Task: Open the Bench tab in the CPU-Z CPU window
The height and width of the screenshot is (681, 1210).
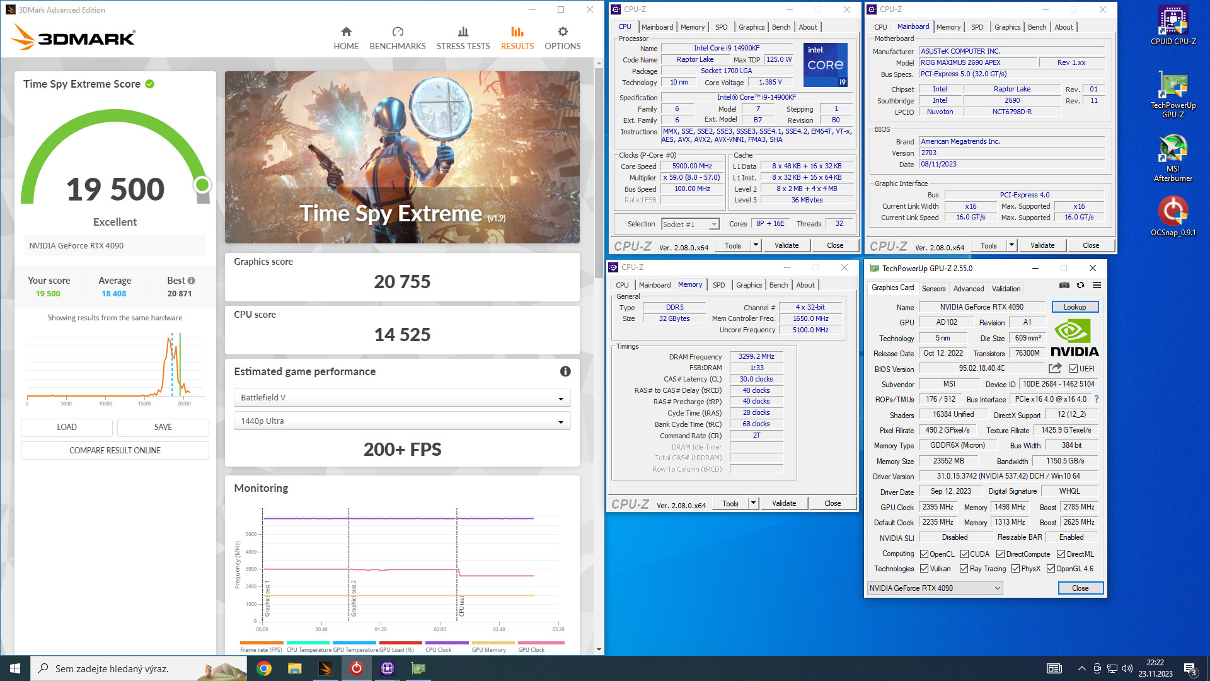Action: (781, 27)
